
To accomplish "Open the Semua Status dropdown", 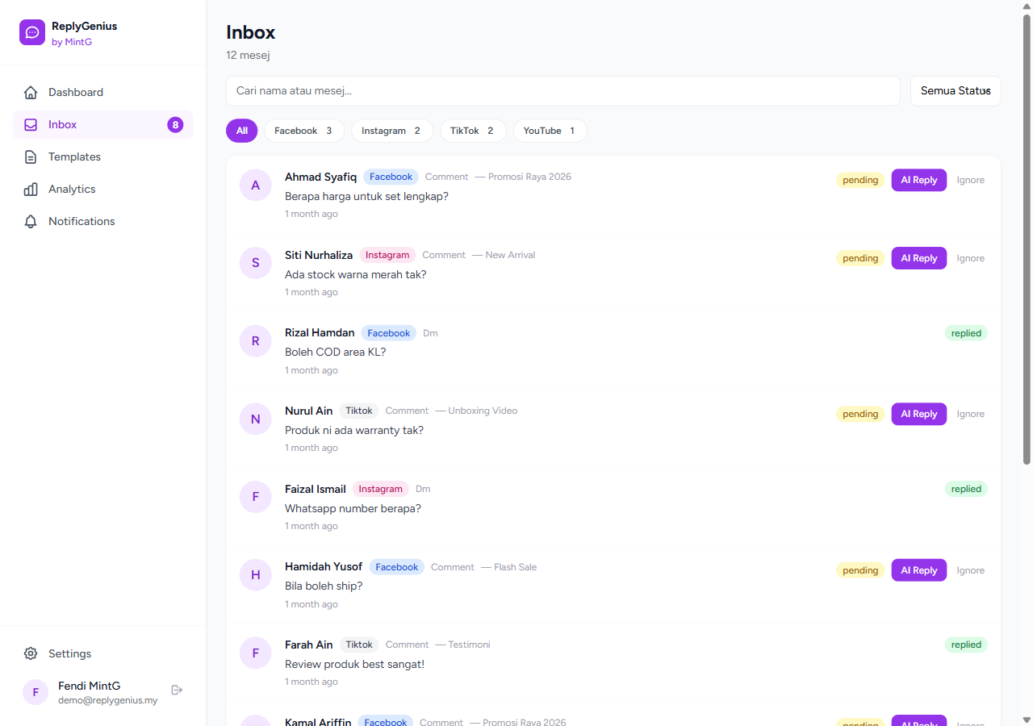I will point(956,91).
